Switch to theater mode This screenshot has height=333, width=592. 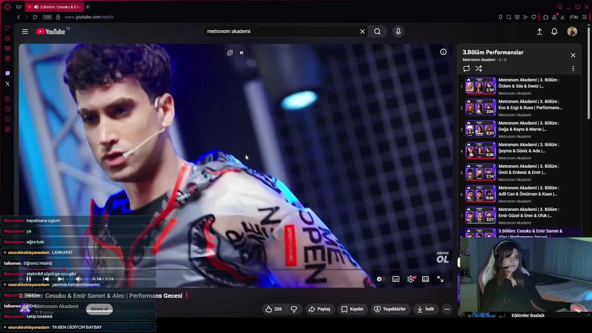pyautogui.click(x=425, y=279)
